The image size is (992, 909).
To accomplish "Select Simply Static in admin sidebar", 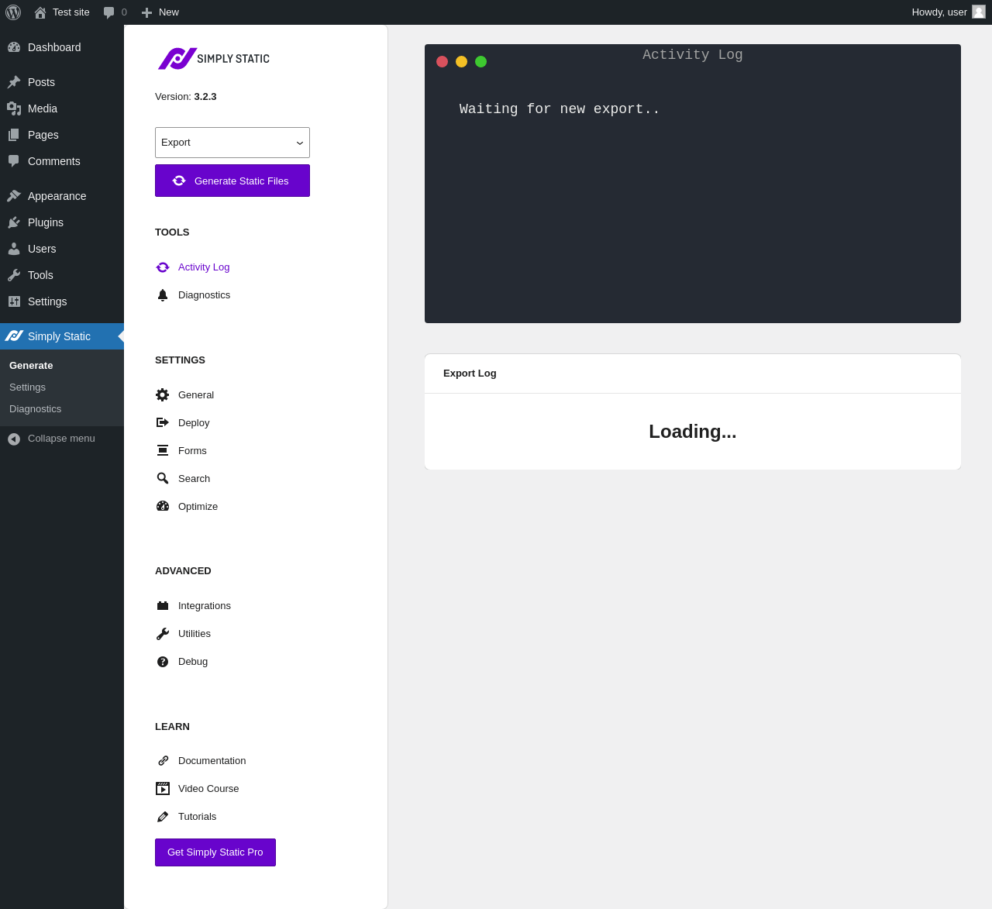I will (x=62, y=336).
